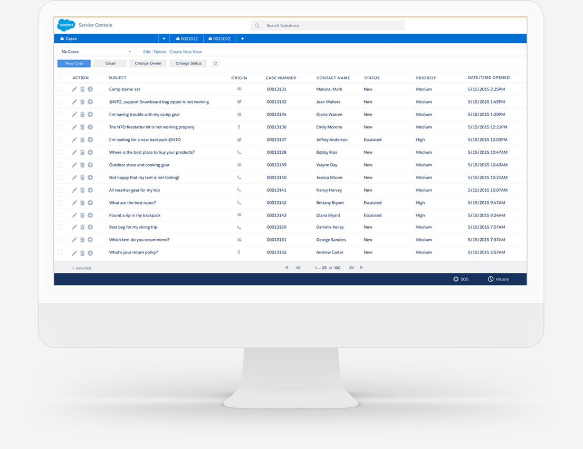583x449 pixels.
Task: Tick the select-all checkbox in table header
Action: (60, 77)
